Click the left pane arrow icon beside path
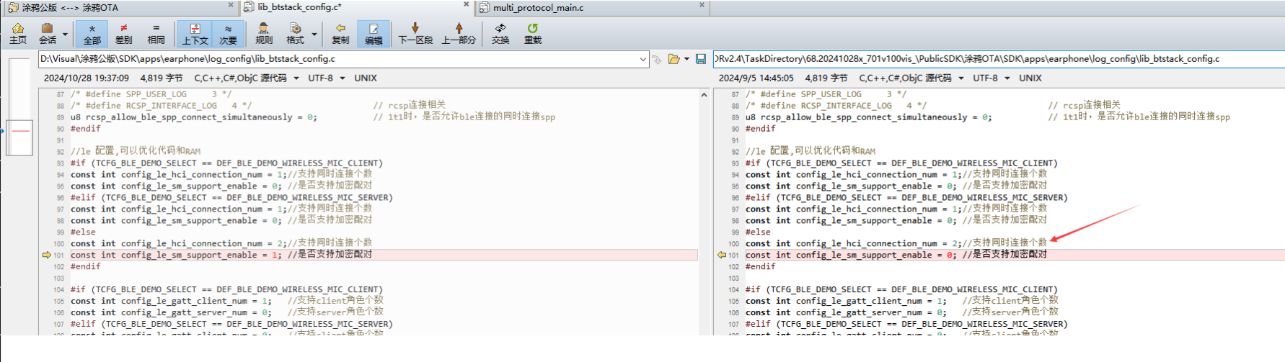 click(x=656, y=59)
